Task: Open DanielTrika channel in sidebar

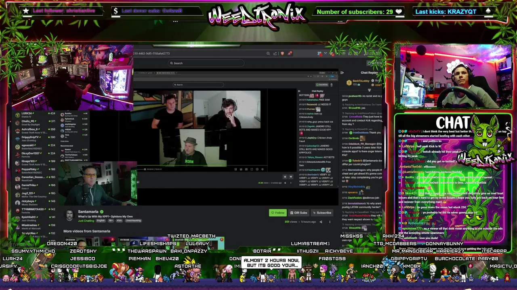Action: (x=35, y=186)
